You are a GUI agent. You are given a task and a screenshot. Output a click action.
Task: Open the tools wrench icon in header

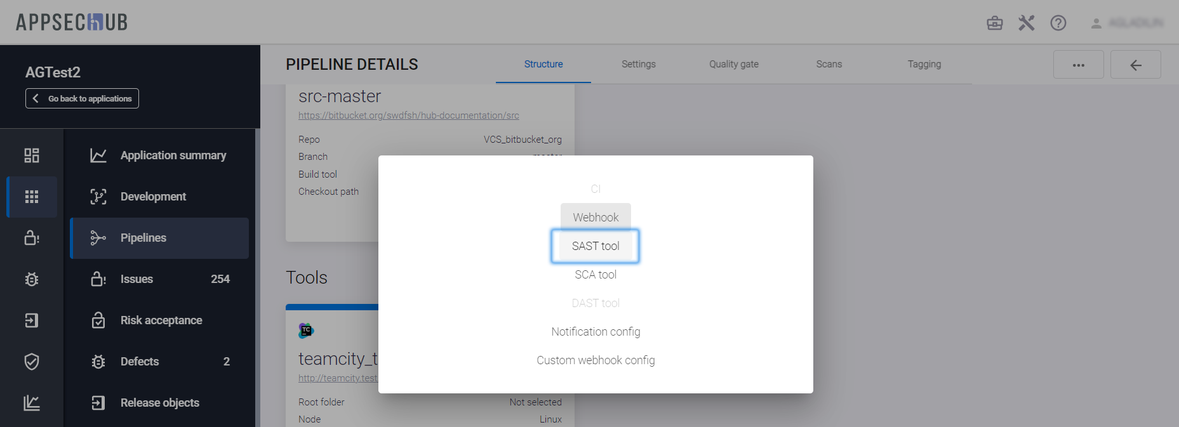1026,23
